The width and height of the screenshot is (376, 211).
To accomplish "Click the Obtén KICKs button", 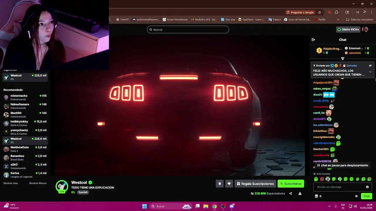I will pyautogui.click(x=348, y=30).
